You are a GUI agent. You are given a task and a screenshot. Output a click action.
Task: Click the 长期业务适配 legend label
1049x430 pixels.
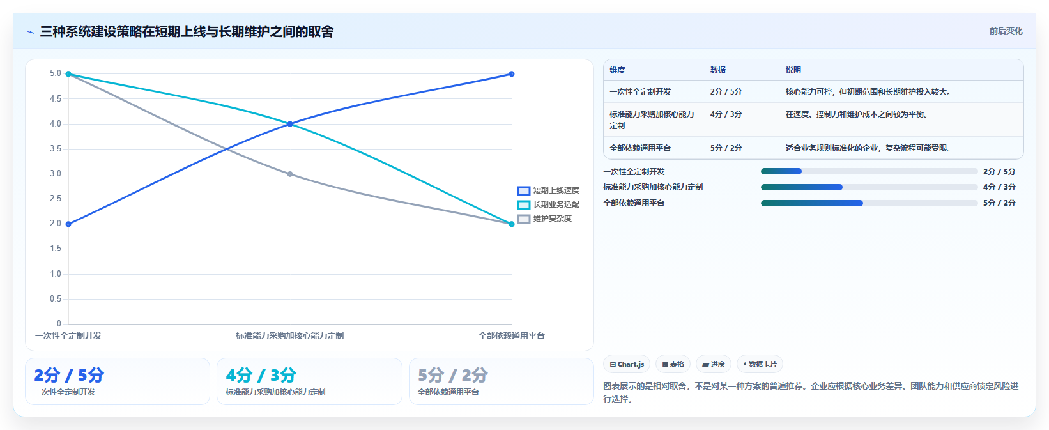556,204
